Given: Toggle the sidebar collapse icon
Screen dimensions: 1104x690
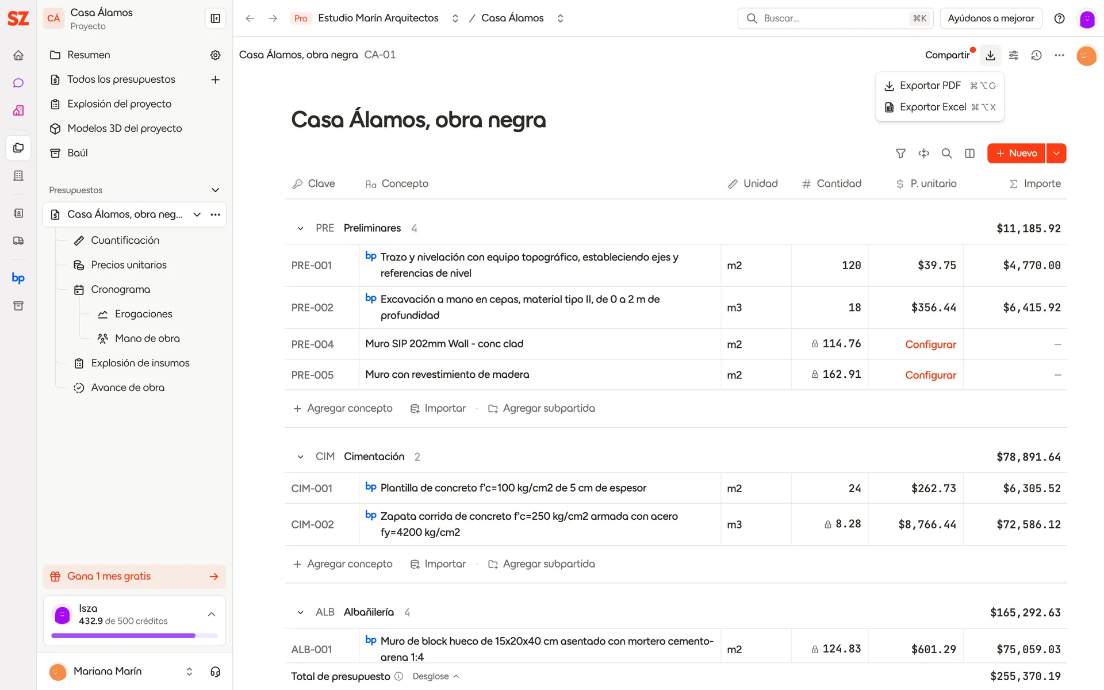Looking at the screenshot, I should tap(216, 18).
